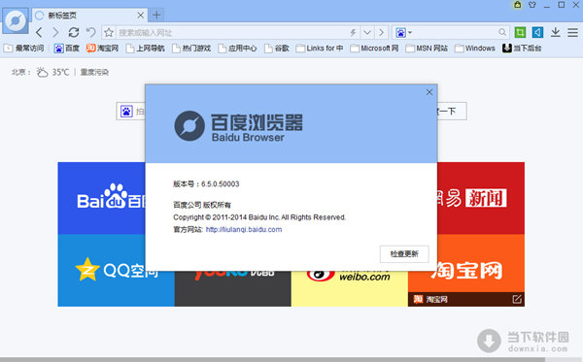Screen dimensions: 583x362
Task: Close the Baidu Browser about dialog
Action: pos(429,92)
